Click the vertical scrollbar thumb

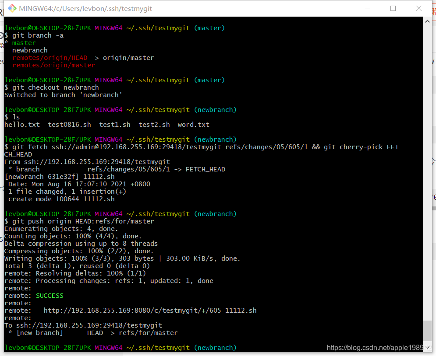coord(427,331)
